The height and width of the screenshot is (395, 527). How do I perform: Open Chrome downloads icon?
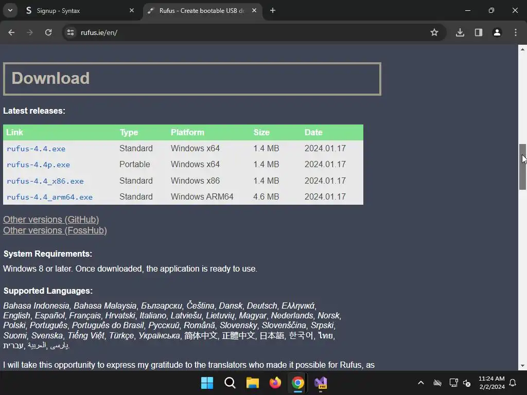(460, 32)
